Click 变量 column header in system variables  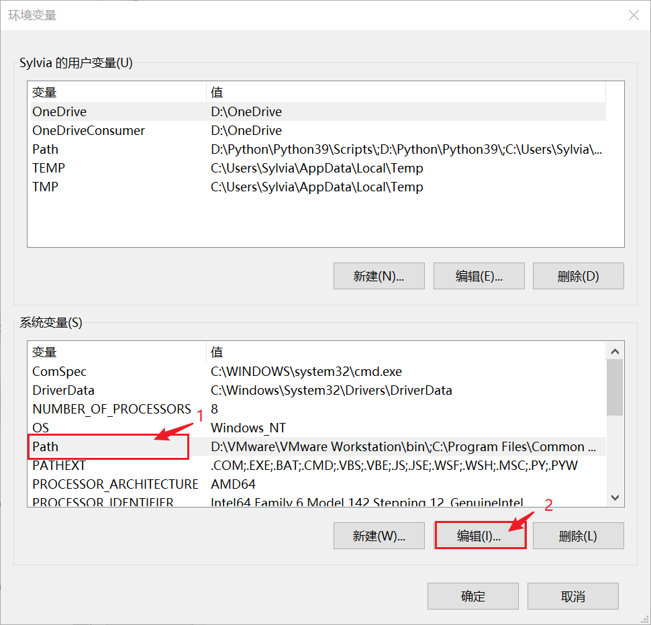tap(118, 352)
